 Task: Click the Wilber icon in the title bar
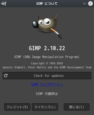[4, 4]
